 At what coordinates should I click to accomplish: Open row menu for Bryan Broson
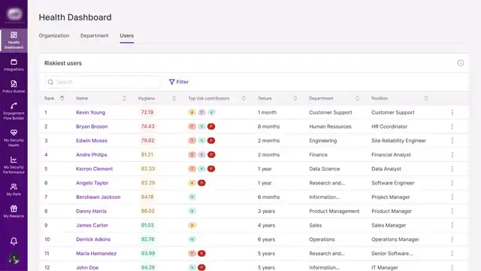[x=452, y=126]
